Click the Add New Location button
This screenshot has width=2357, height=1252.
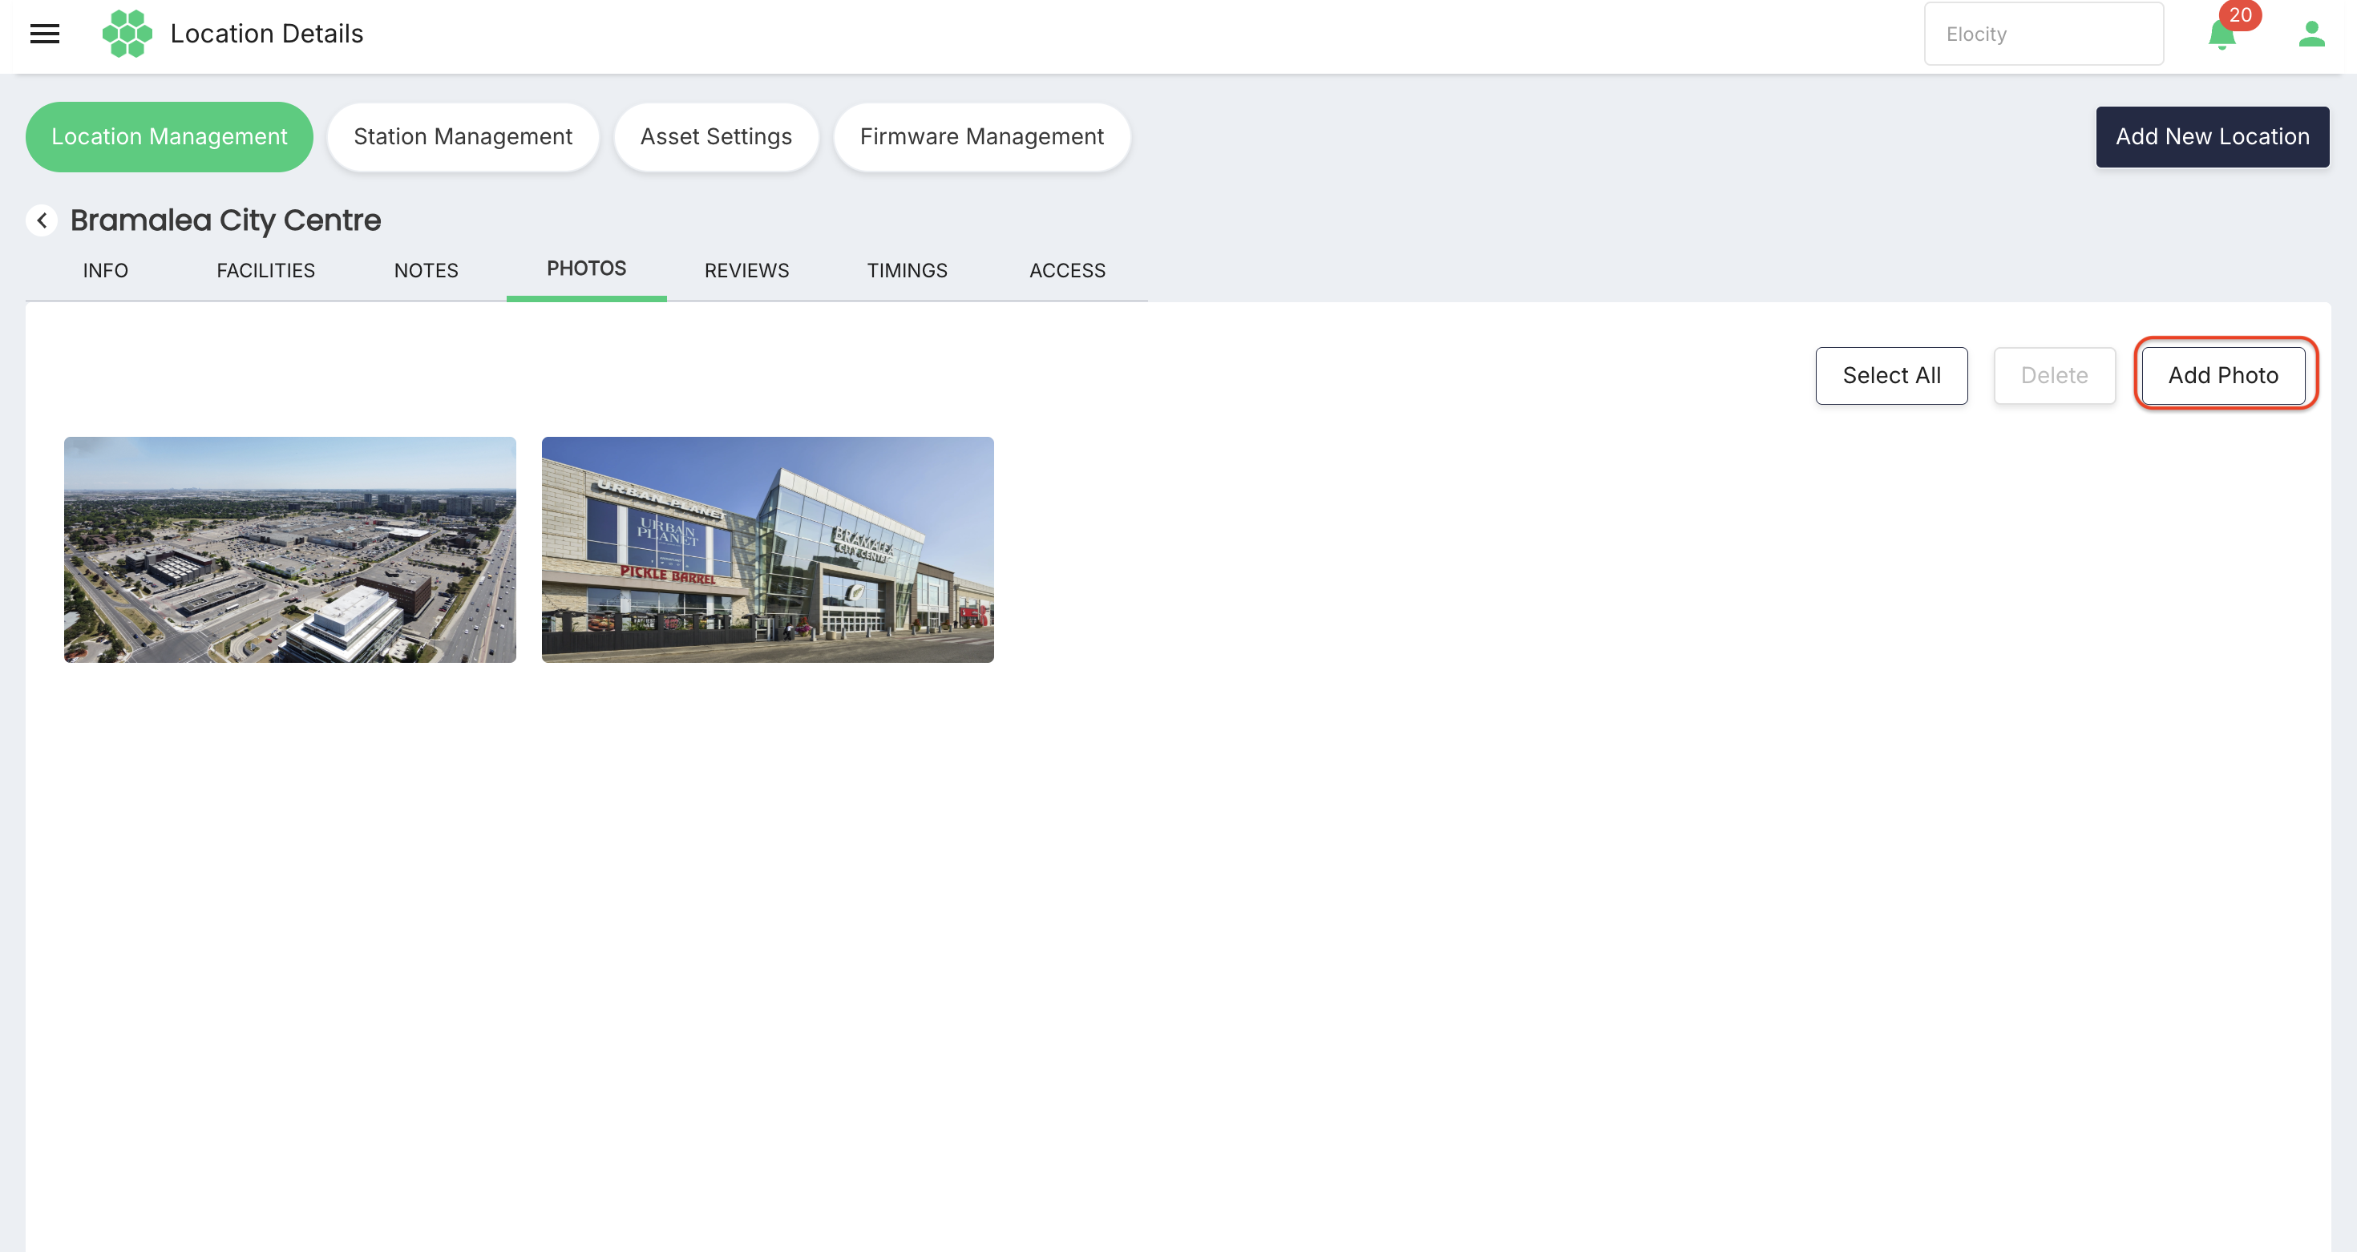(2212, 136)
